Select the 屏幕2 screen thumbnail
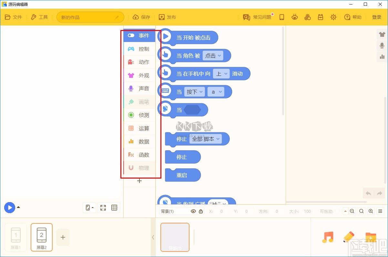 click(x=41, y=237)
